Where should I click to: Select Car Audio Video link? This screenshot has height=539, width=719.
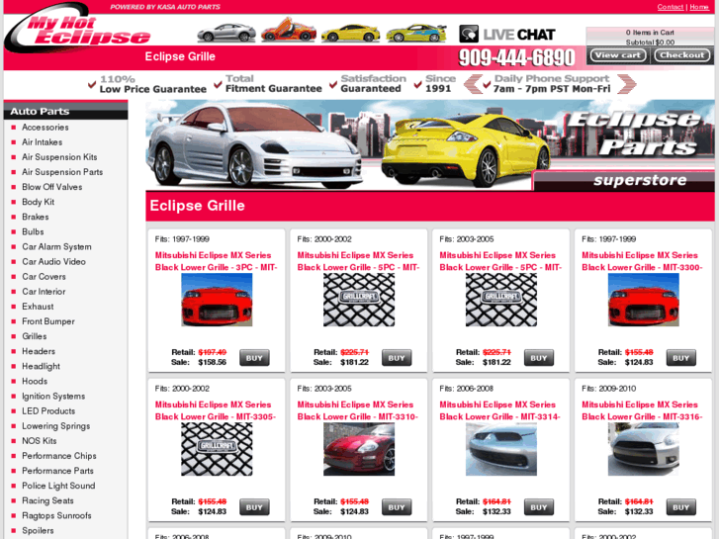pyautogui.click(x=53, y=262)
